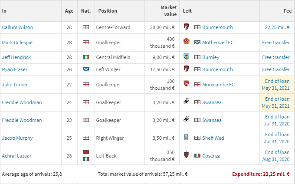The image size is (295, 184).
Task: Click the Ireland flag beside Jeff Hendrick
Action: (85, 57)
